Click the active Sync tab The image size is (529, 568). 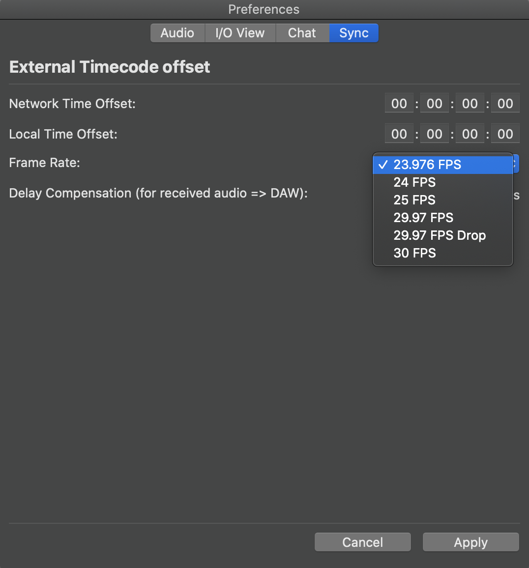click(354, 33)
